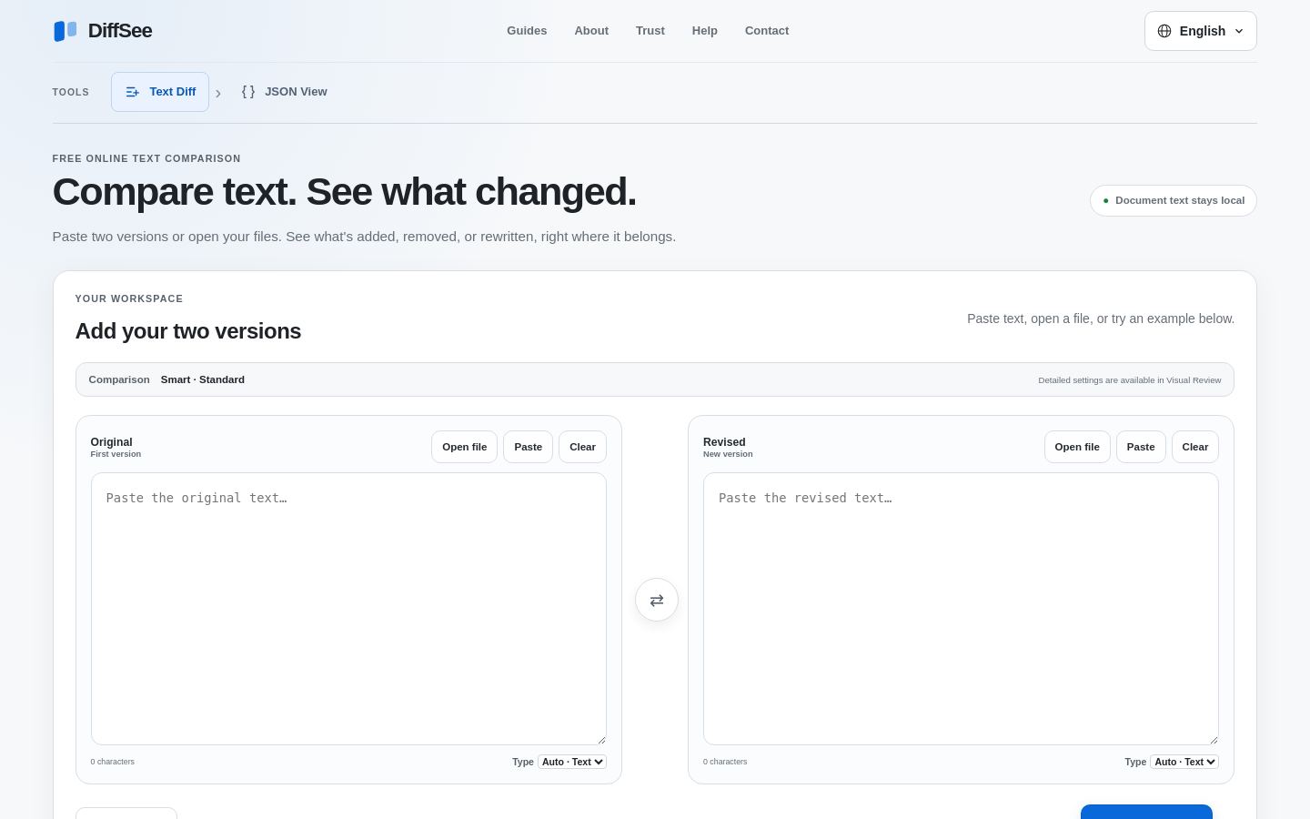Click the YOUR WORKSPACE label

click(x=129, y=298)
